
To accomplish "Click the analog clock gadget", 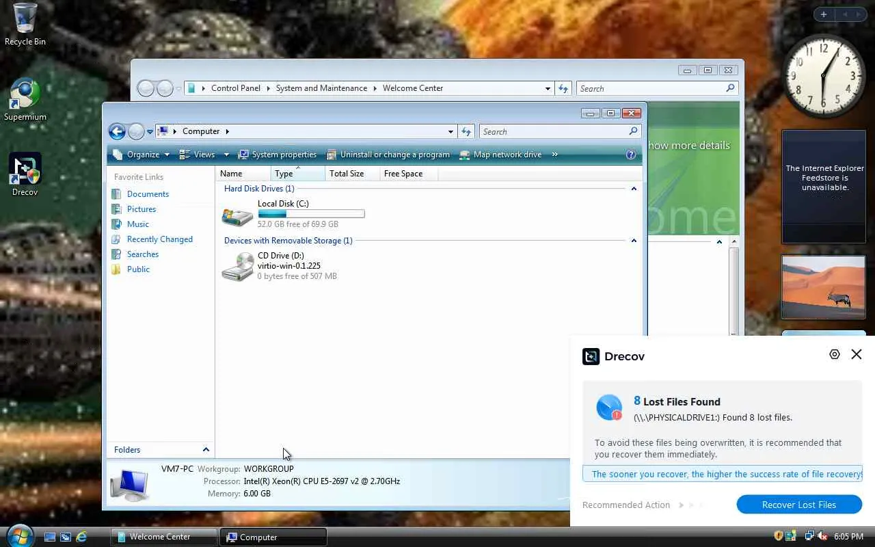I will click(x=823, y=75).
